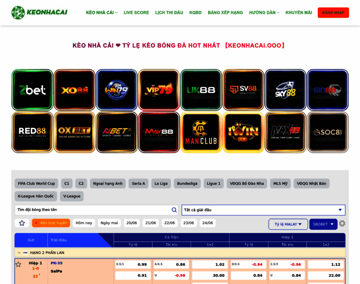Filter by Seria A chip

pyautogui.click(x=138, y=184)
